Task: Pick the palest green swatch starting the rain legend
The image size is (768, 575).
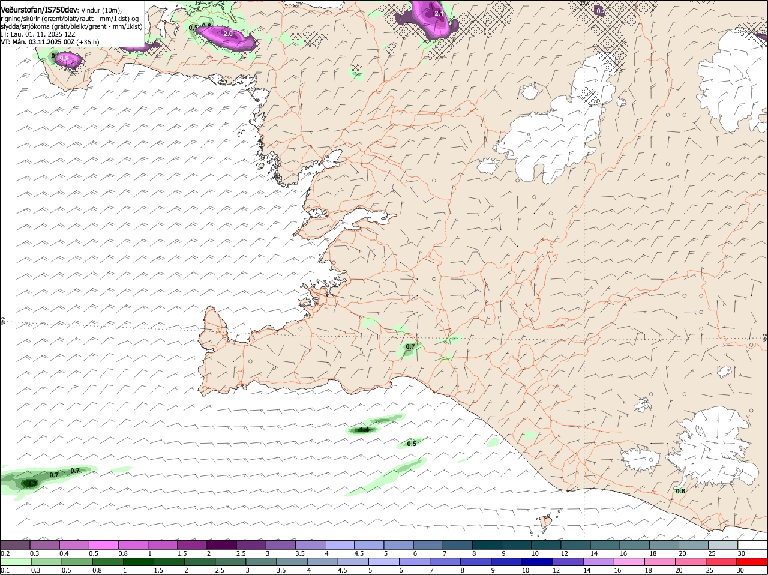Action: tap(16, 562)
